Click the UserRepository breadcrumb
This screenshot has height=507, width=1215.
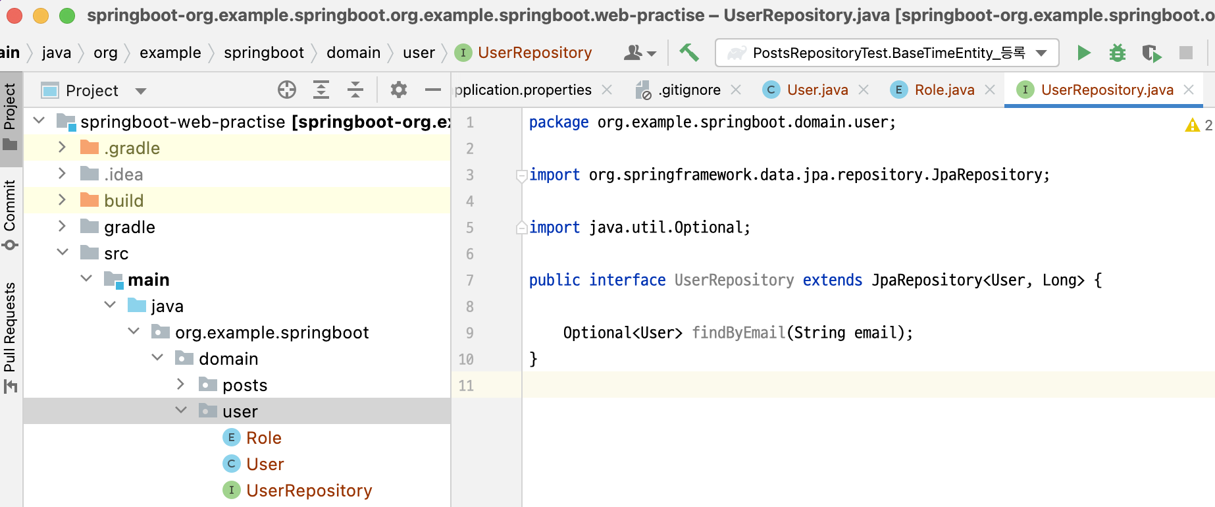[x=524, y=53]
